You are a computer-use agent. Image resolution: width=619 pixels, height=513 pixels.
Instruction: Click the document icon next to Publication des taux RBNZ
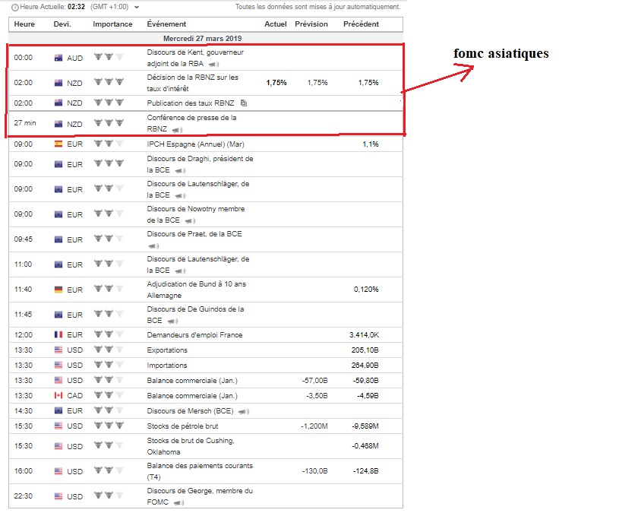[x=244, y=103]
